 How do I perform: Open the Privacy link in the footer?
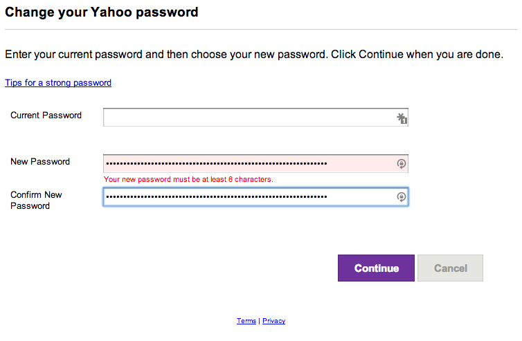click(x=274, y=321)
